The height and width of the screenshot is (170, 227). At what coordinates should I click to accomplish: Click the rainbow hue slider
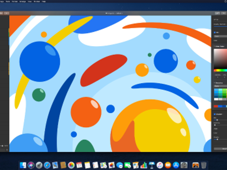pos(220,70)
